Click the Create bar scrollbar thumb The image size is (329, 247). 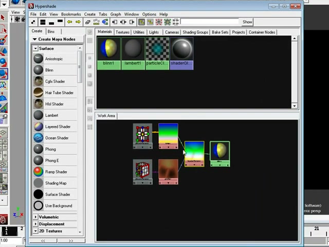click(x=80, y=67)
